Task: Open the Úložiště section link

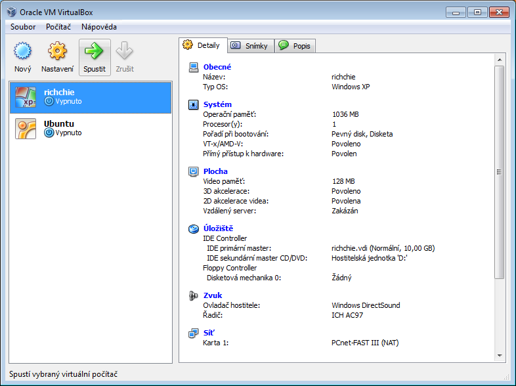Action: point(218,228)
